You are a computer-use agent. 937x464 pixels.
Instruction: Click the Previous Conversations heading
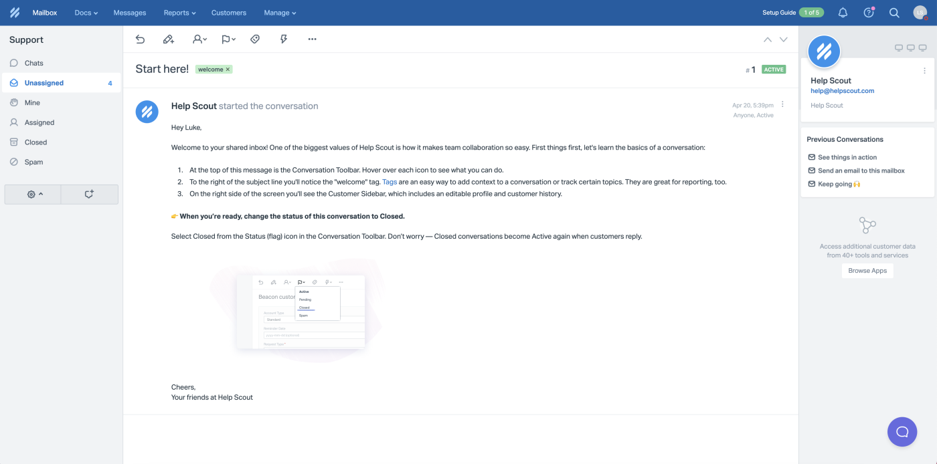(x=845, y=139)
